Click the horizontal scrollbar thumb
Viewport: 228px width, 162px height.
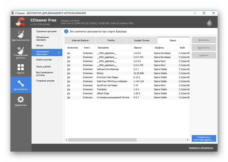pyautogui.click(x=102, y=140)
